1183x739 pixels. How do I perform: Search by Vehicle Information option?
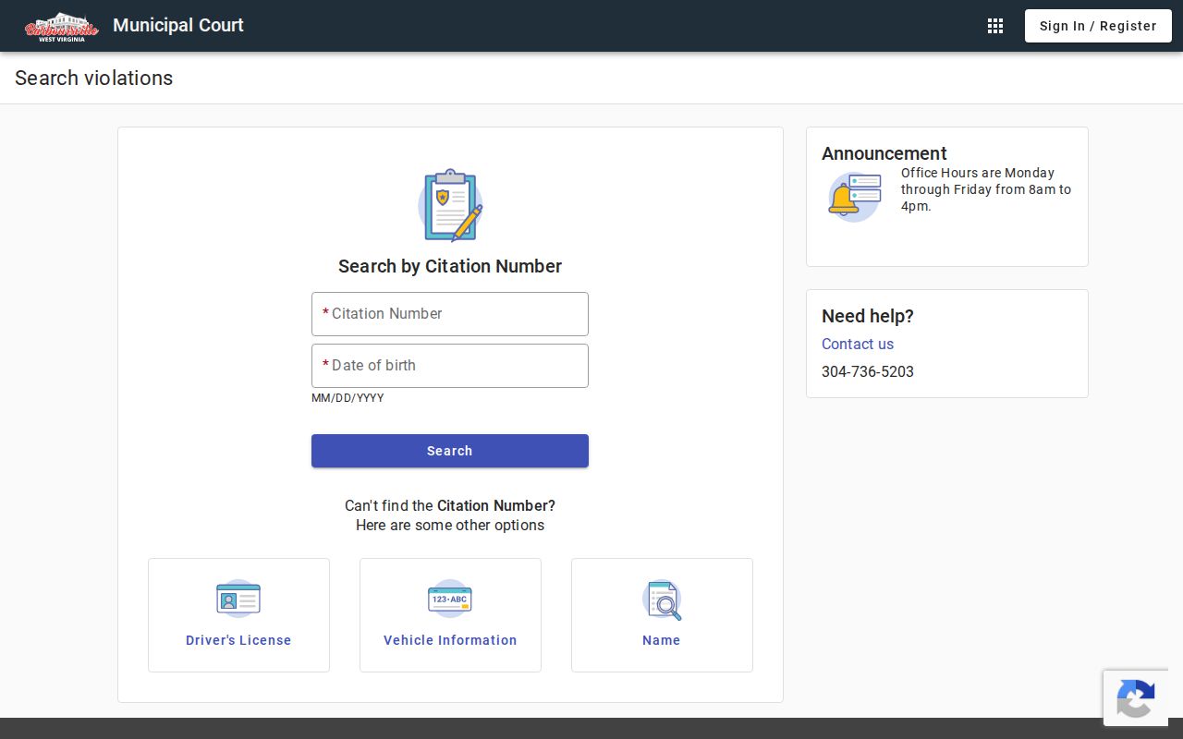450,615
